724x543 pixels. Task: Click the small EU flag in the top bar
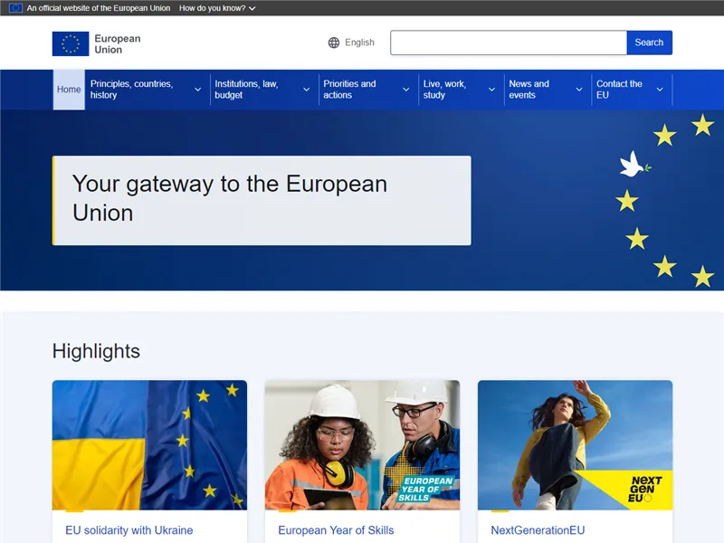(14, 7)
